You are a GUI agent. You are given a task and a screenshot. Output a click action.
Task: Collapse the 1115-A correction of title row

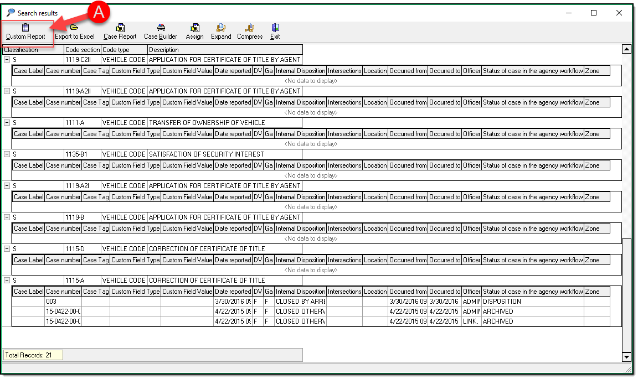tap(7, 281)
